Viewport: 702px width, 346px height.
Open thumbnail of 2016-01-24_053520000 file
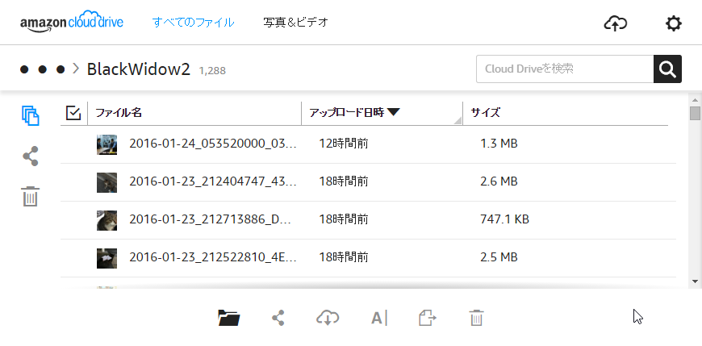pyautogui.click(x=107, y=144)
